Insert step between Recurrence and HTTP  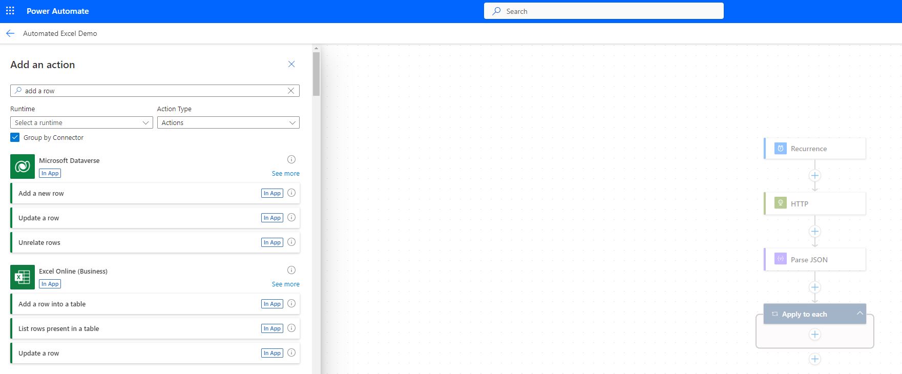815,176
